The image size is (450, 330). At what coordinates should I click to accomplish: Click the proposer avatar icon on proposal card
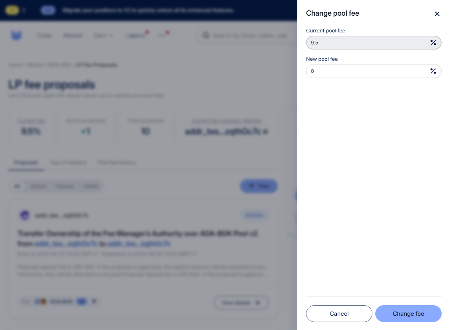pyautogui.click(x=25, y=215)
